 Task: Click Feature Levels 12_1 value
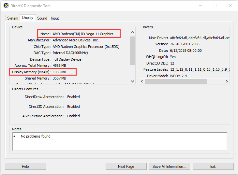[200, 69]
